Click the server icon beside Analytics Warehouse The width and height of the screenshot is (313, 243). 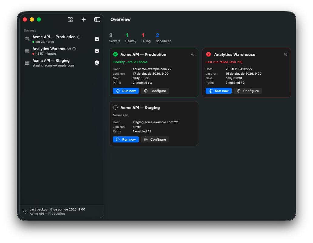point(27,51)
